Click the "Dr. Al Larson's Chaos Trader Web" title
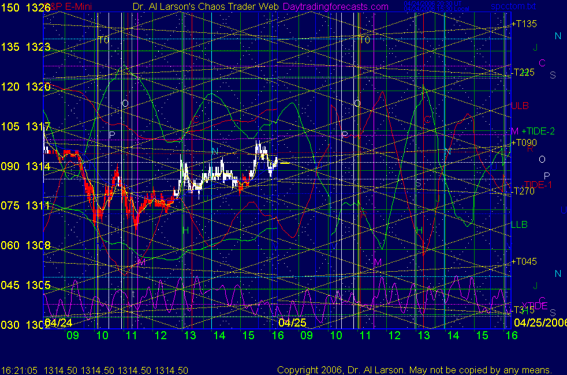This screenshot has height=375, width=567. tap(206, 7)
